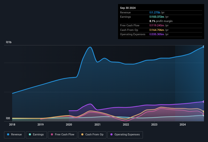Click the Free Cash Flow label in tooltip

click(130, 25)
